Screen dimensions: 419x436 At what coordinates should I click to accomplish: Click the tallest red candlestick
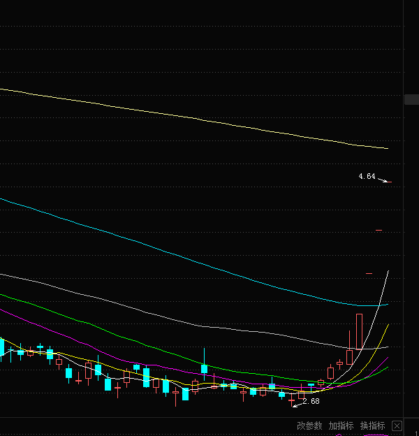coord(359,332)
